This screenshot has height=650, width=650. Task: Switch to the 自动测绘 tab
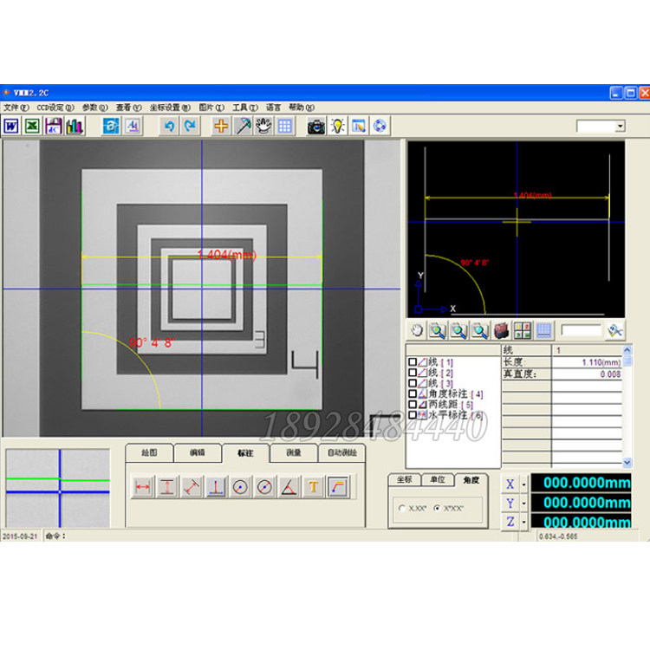tap(342, 453)
